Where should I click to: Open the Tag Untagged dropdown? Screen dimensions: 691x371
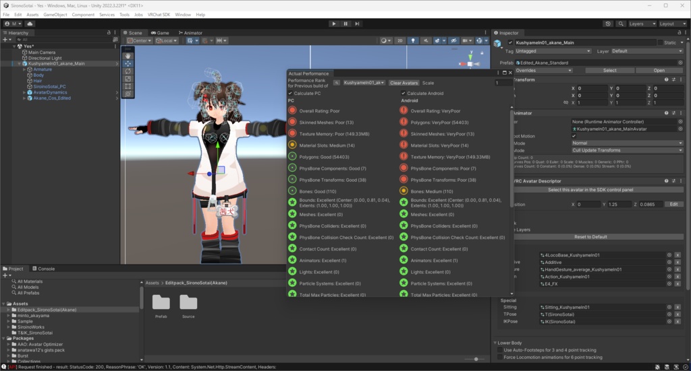(553, 51)
